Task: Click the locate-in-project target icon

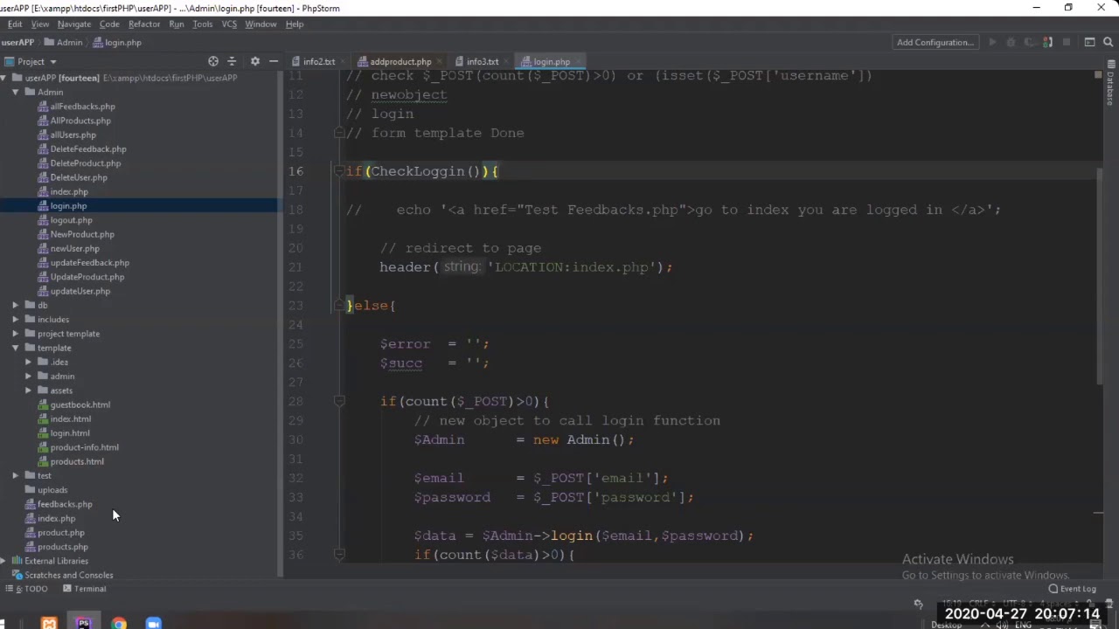Action: click(213, 61)
